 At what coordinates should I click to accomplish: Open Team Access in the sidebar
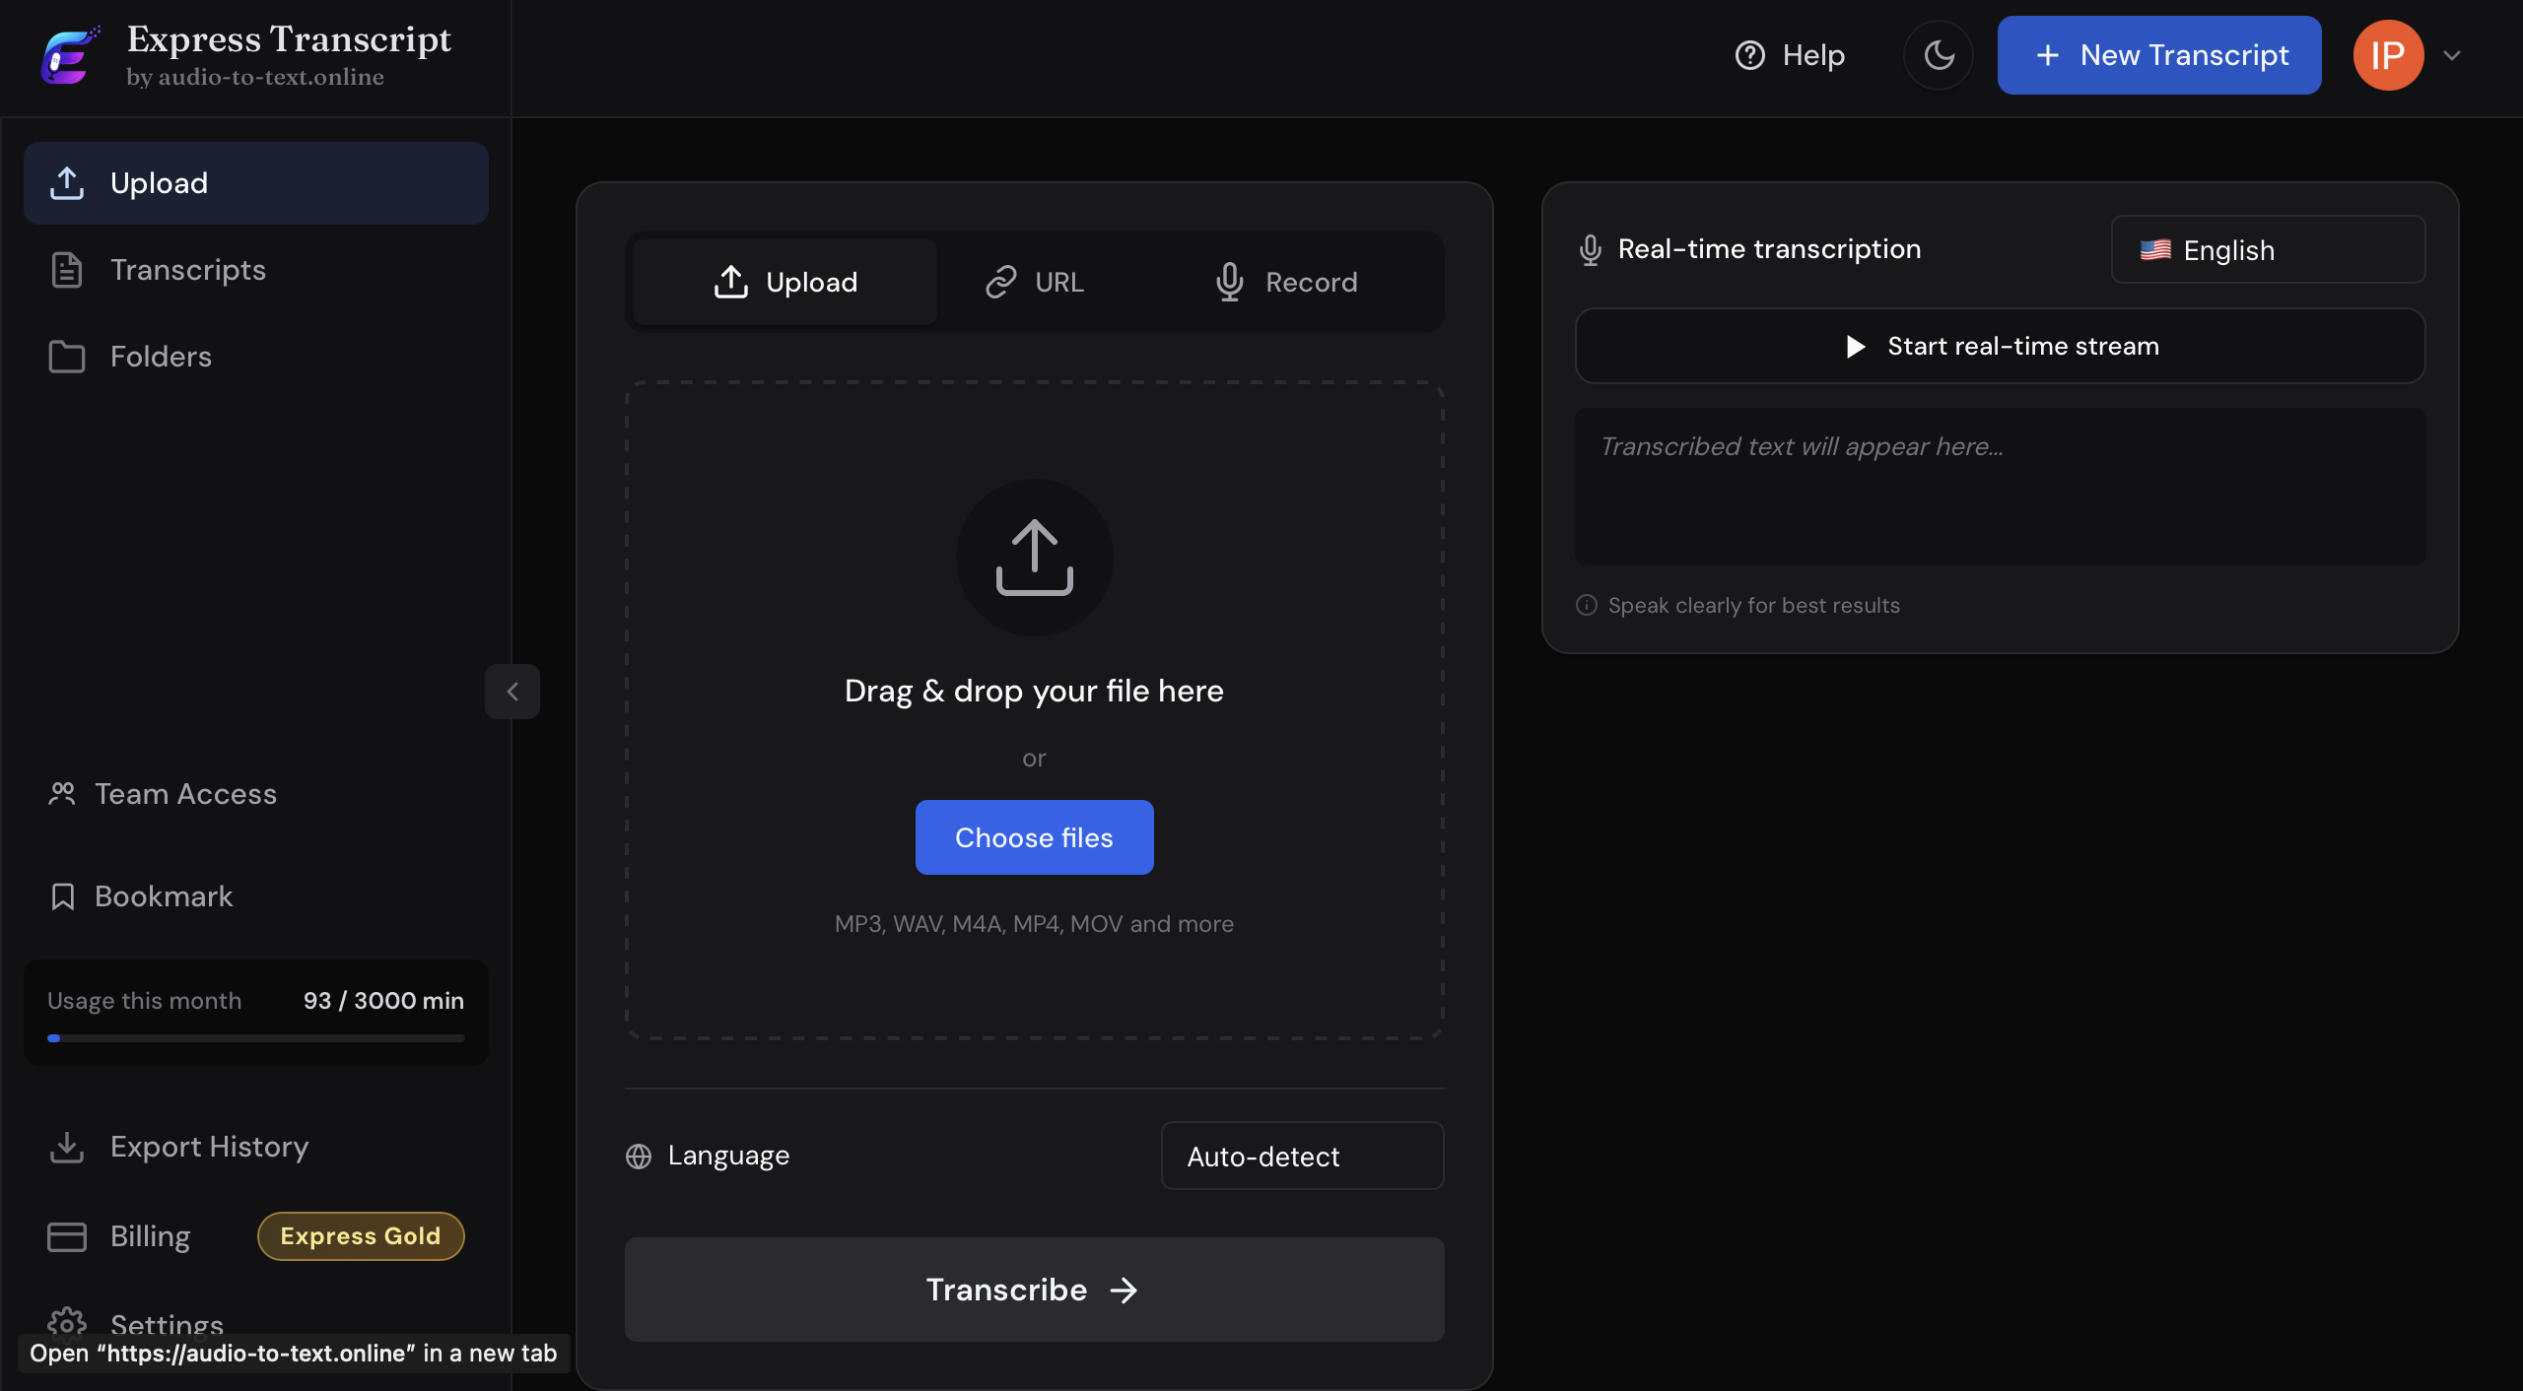tap(184, 794)
